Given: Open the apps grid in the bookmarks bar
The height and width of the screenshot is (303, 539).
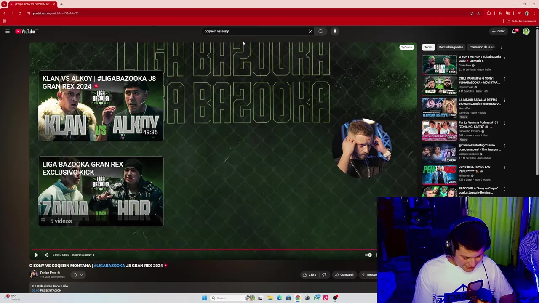Looking at the screenshot, I should (x=4, y=21).
